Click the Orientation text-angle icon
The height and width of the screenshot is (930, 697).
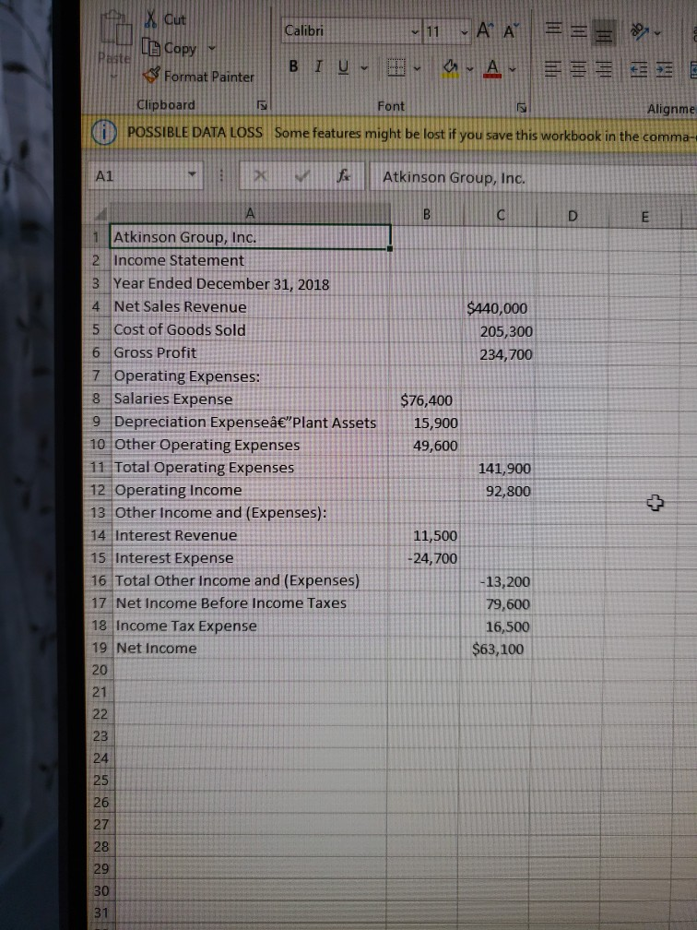640,32
